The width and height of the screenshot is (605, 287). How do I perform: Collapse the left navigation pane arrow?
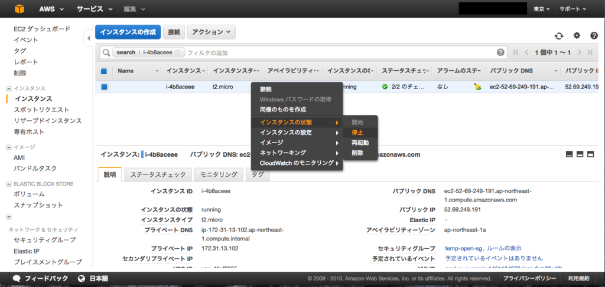88,38
